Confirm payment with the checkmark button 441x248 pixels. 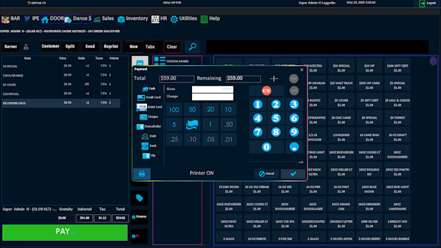pos(293,174)
